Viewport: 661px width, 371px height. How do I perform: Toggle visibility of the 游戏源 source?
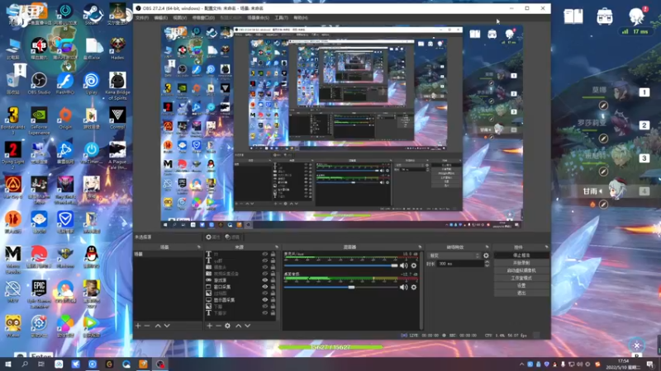pos(264,280)
